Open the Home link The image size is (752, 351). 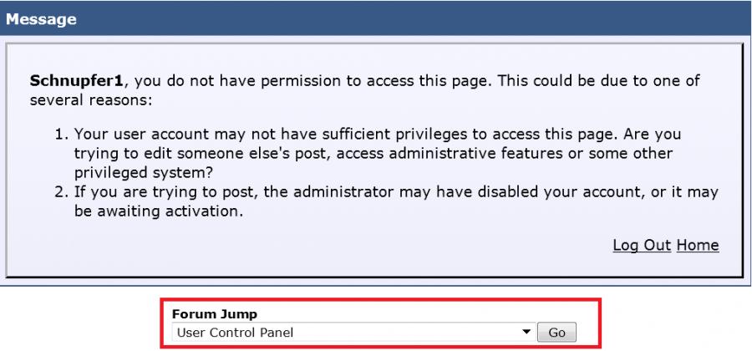698,245
